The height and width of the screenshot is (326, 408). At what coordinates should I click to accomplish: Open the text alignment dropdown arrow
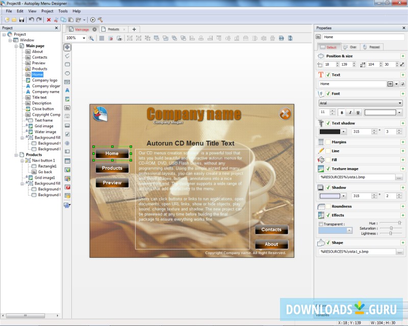click(396, 84)
